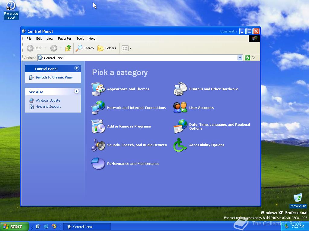The height and width of the screenshot is (231, 309).
Task: Open Date, Time, Language, and Regional Options link
Action: pyautogui.click(x=220, y=126)
